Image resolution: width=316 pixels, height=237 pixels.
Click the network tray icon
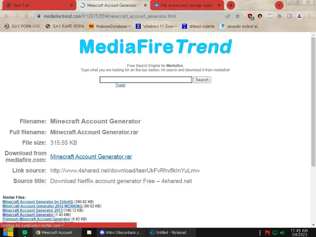[275, 233]
